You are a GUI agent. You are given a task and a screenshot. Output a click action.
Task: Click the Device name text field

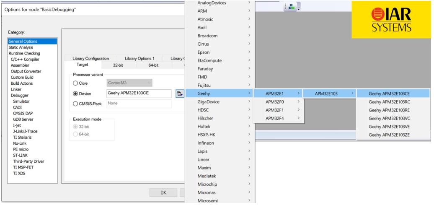(x=139, y=94)
